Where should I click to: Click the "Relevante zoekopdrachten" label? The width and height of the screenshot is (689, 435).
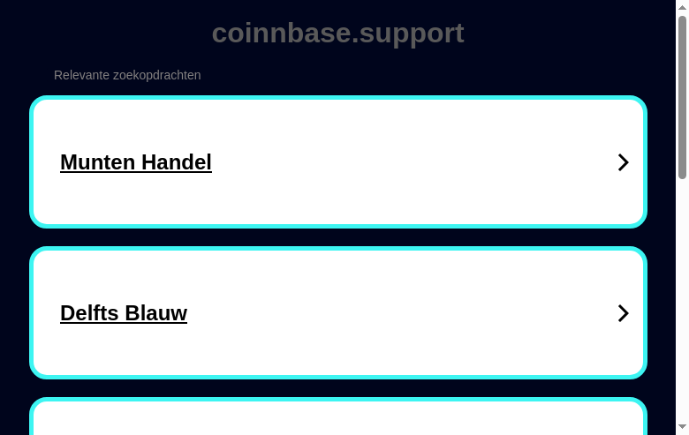tap(127, 75)
